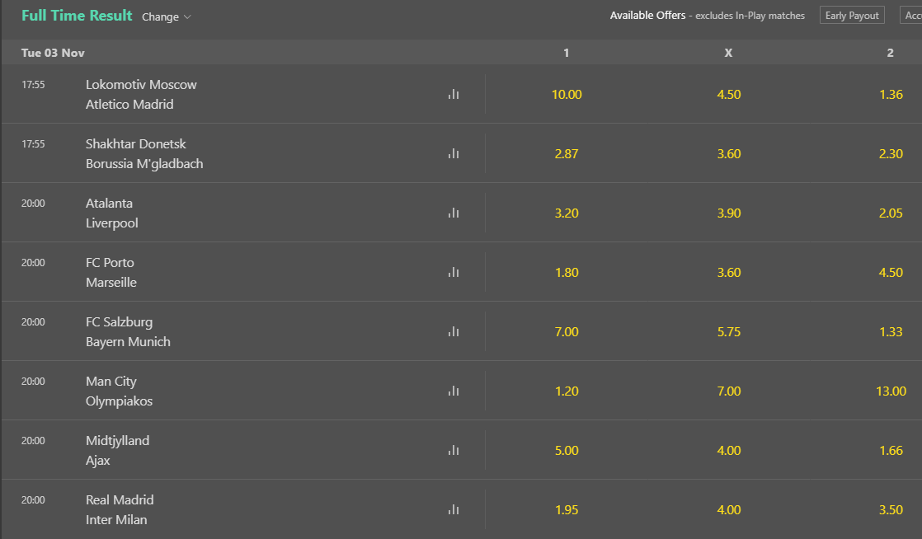The height and width of the screenshot is (539, 922).
Task: Open stats icon for FC Salzburg match
Action: [x=454, y=331]
